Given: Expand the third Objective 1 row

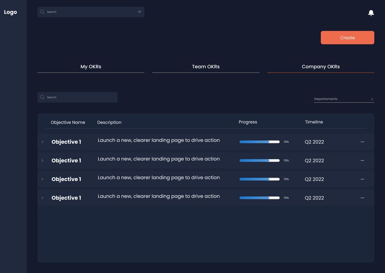Looking at the screenshot, I should click(42, 179).
